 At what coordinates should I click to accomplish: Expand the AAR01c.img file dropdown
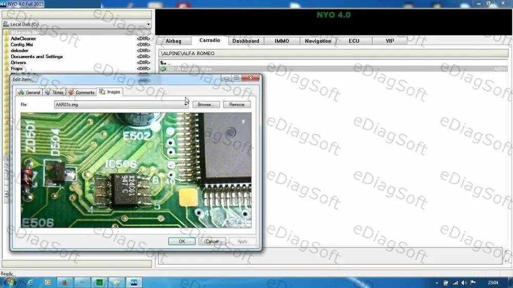click(186, 105)
